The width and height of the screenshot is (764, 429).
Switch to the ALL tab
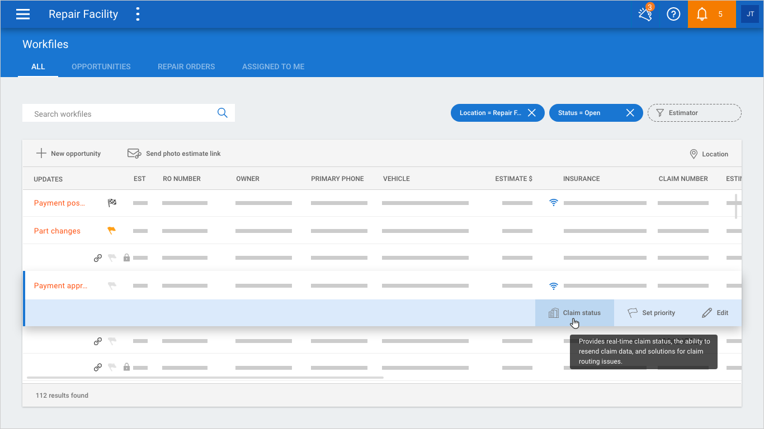point(38,66)
